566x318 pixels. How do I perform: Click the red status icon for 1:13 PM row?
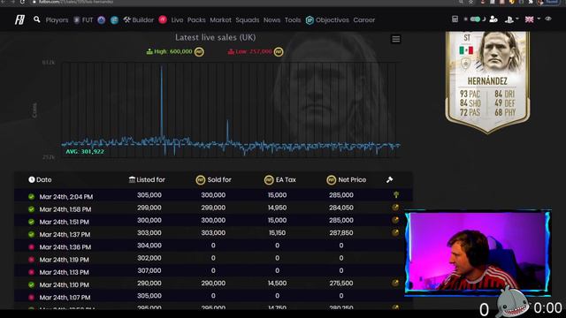tap(32, 272)
